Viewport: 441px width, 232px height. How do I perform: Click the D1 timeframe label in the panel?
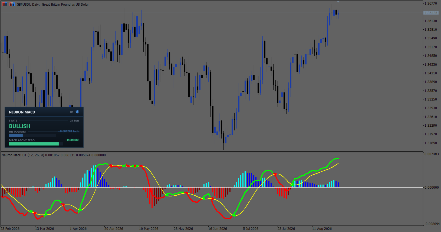[x=72, y=112]
